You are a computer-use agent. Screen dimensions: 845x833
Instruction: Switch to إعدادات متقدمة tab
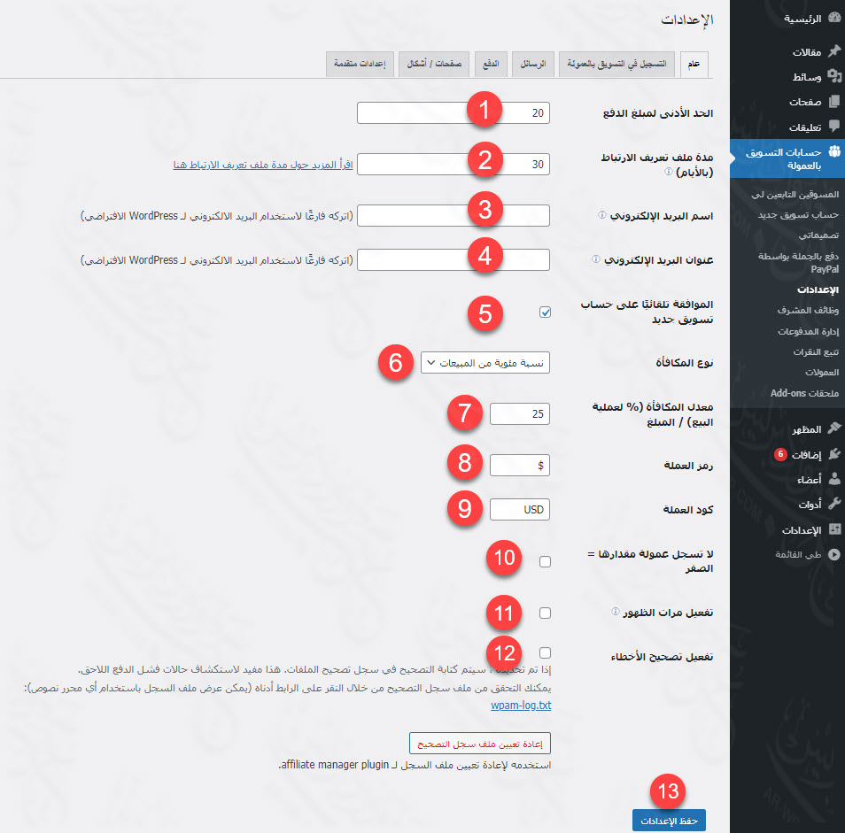tap(360, 64)
